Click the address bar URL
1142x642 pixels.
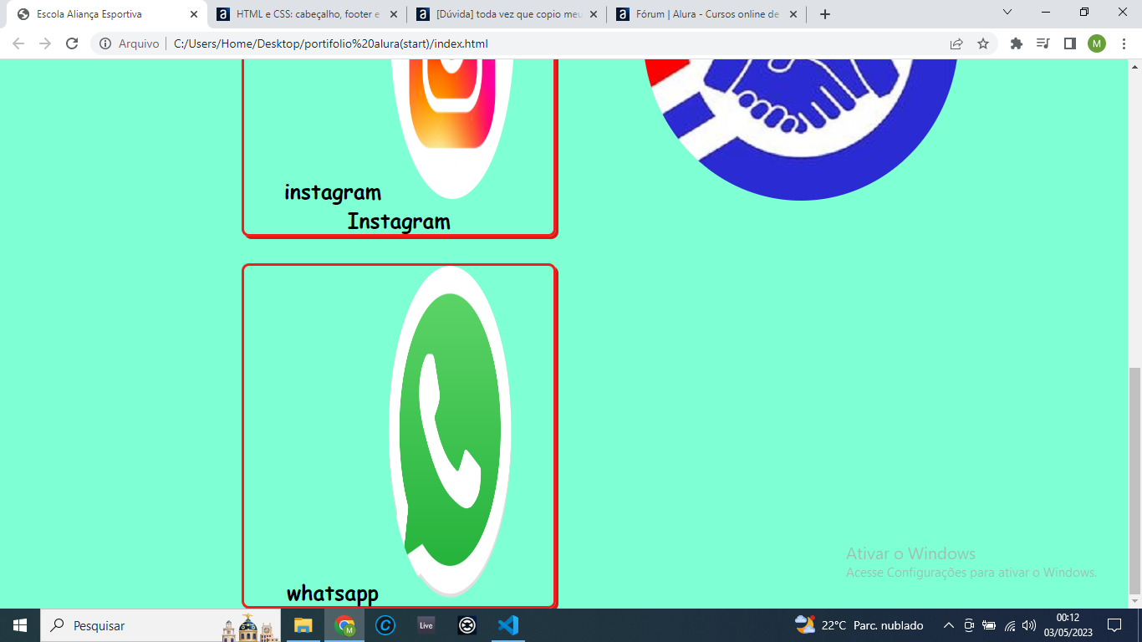click(331, 43)
